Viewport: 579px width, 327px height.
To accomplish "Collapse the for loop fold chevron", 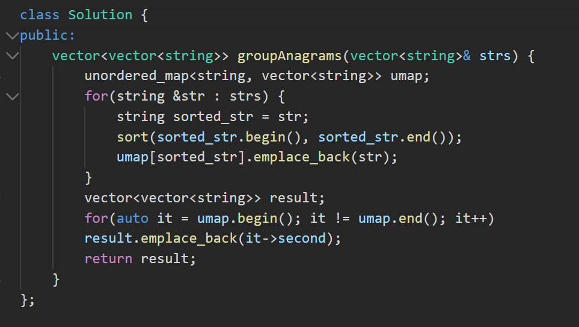I will (13, 96).
